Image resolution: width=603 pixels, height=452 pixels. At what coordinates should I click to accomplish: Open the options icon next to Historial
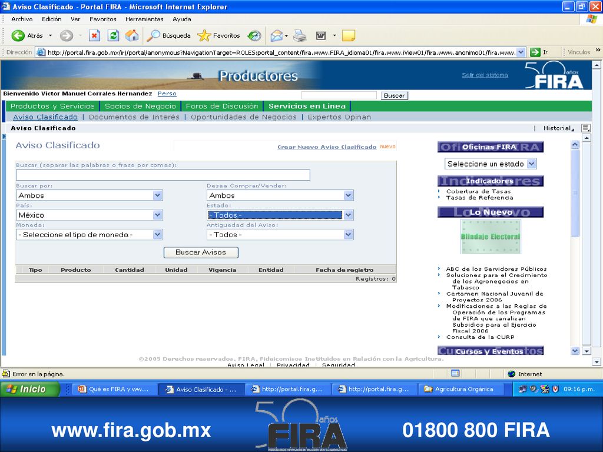click(586, 128)
